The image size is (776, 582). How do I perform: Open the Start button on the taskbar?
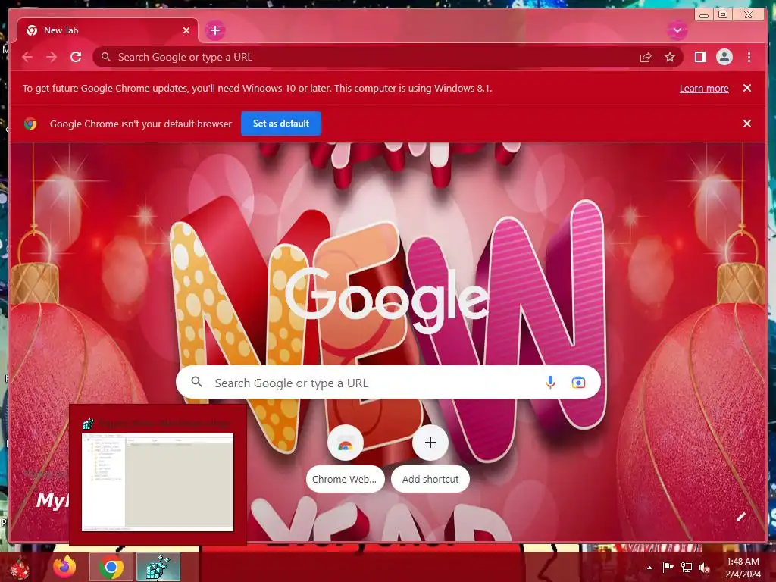(x=20, y=567)
